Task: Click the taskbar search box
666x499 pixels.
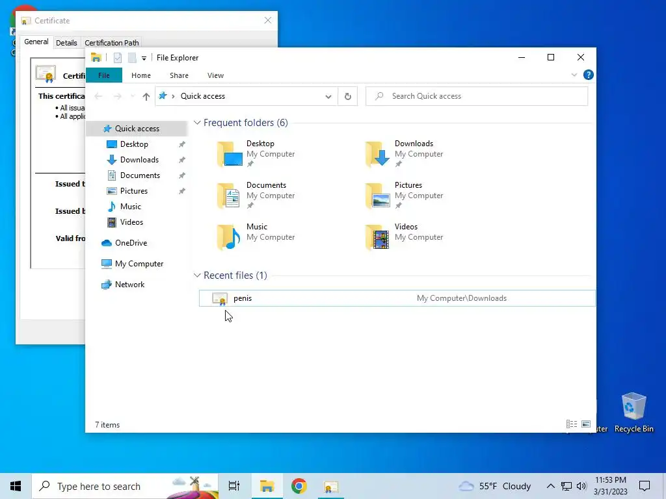Action: pos(126,486)
